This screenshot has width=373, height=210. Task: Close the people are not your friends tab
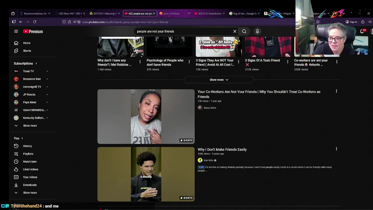[154, 13]
